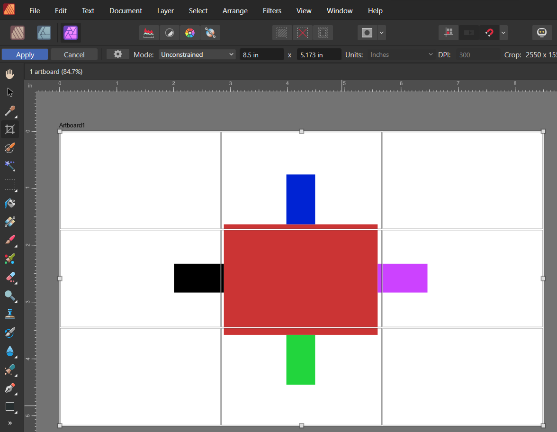Open the Filters menu

coord(272,10)
